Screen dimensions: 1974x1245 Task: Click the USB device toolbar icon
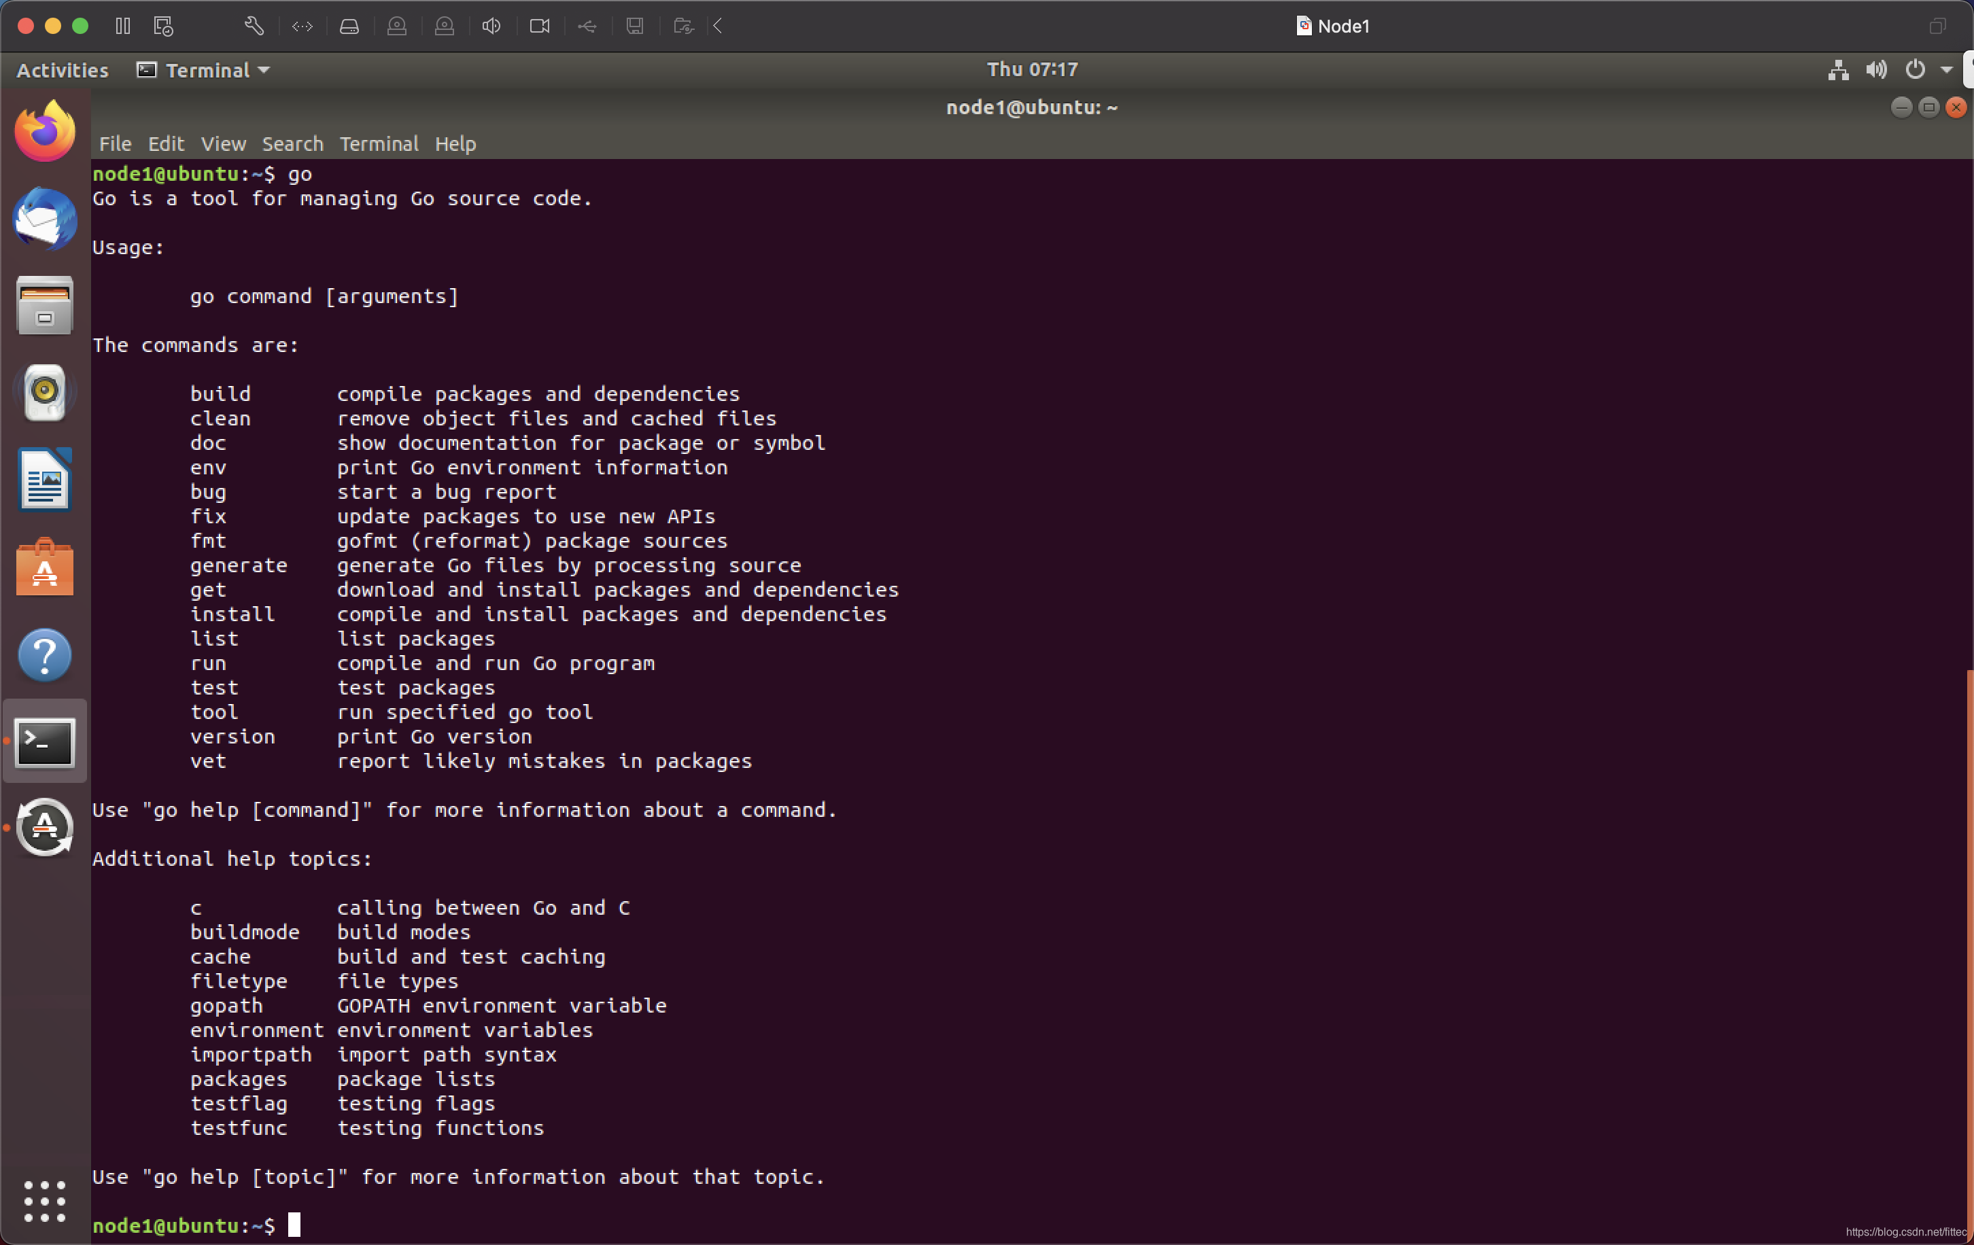click(x=587, y=27)
